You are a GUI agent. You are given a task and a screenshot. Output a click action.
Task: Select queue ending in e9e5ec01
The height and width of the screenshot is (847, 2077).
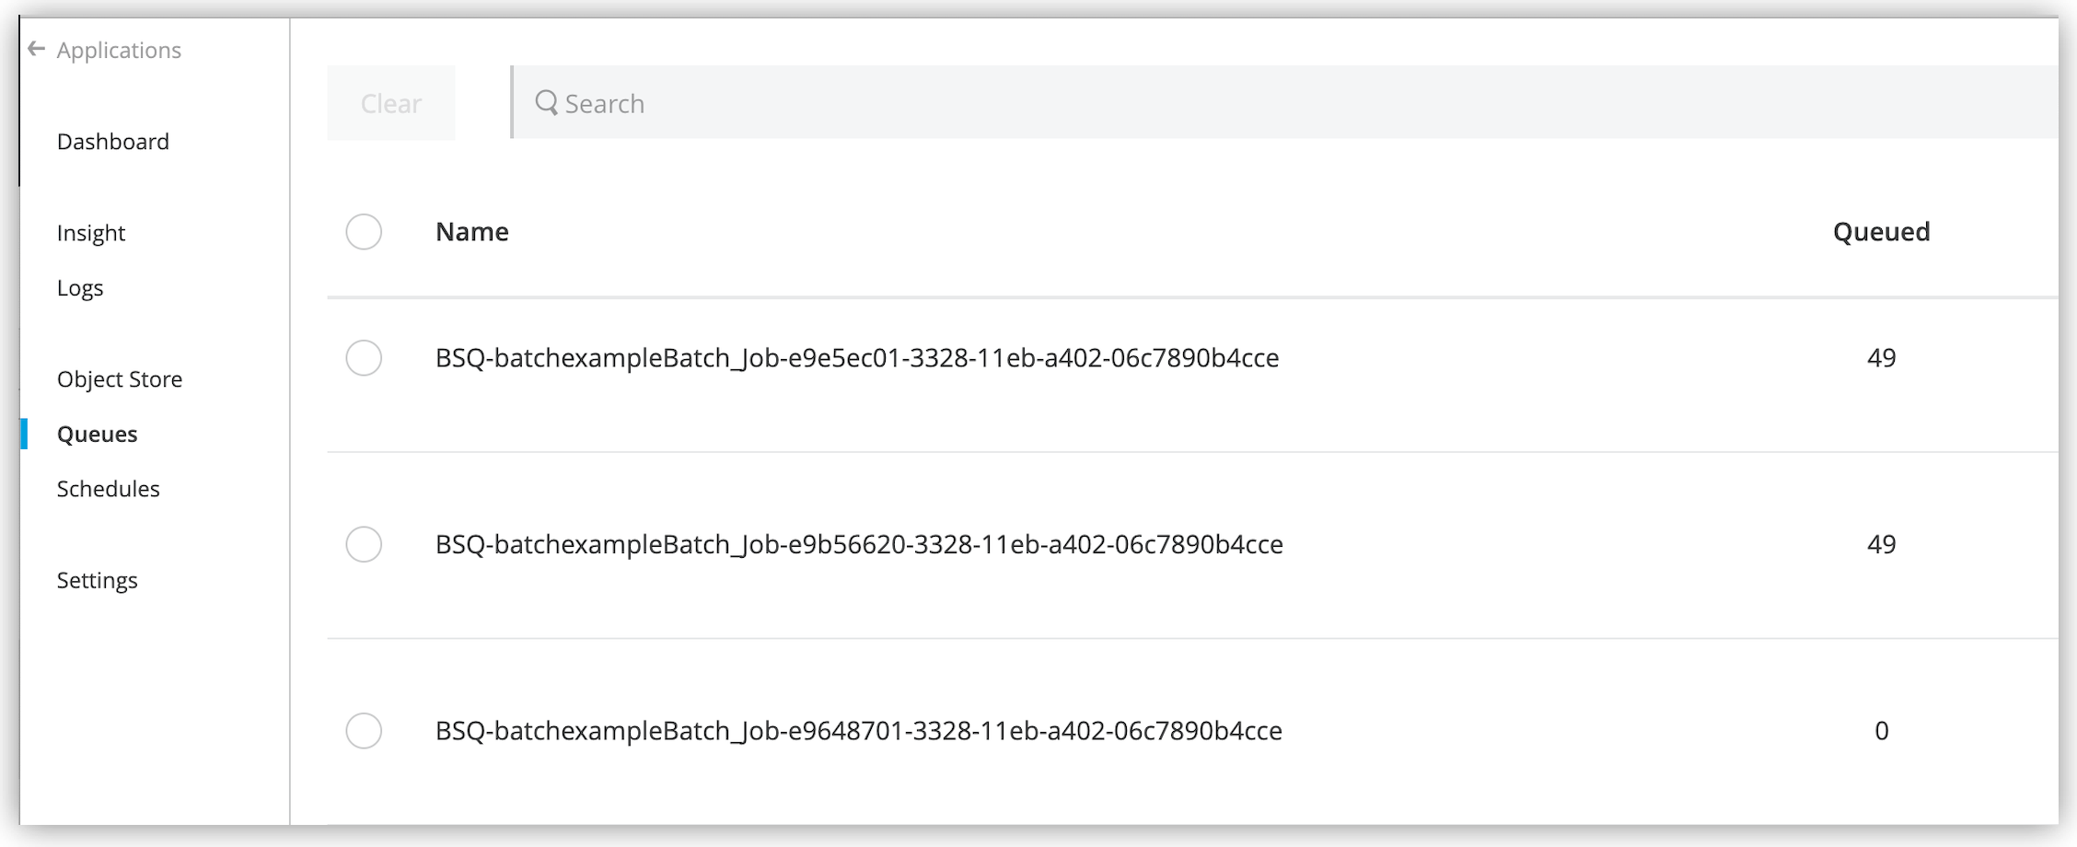(365, 359)
